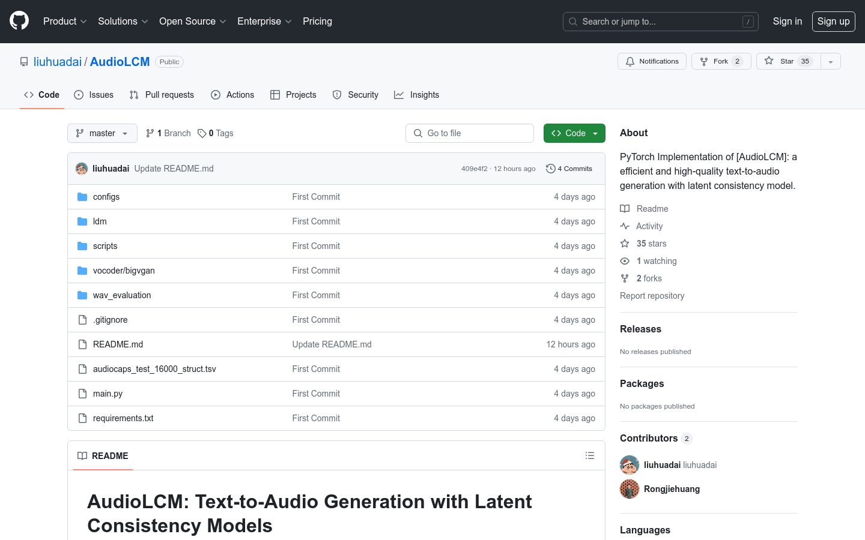View 1 watching link
865x540 pixels.
click(649, 261)
